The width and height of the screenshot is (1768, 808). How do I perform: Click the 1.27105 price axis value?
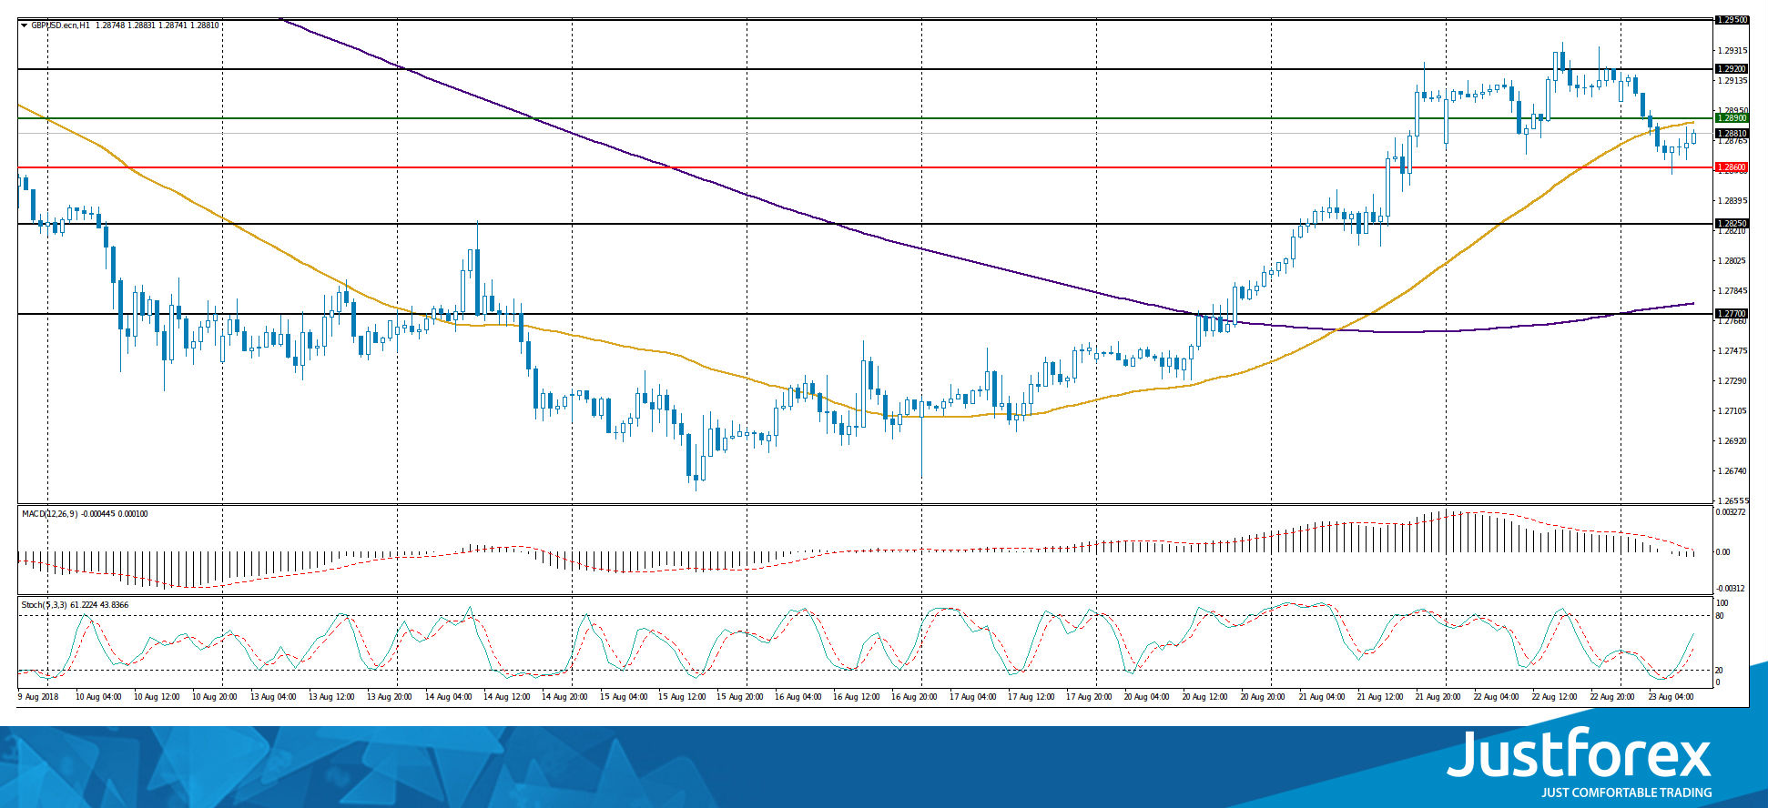[x=1732, y=411]
